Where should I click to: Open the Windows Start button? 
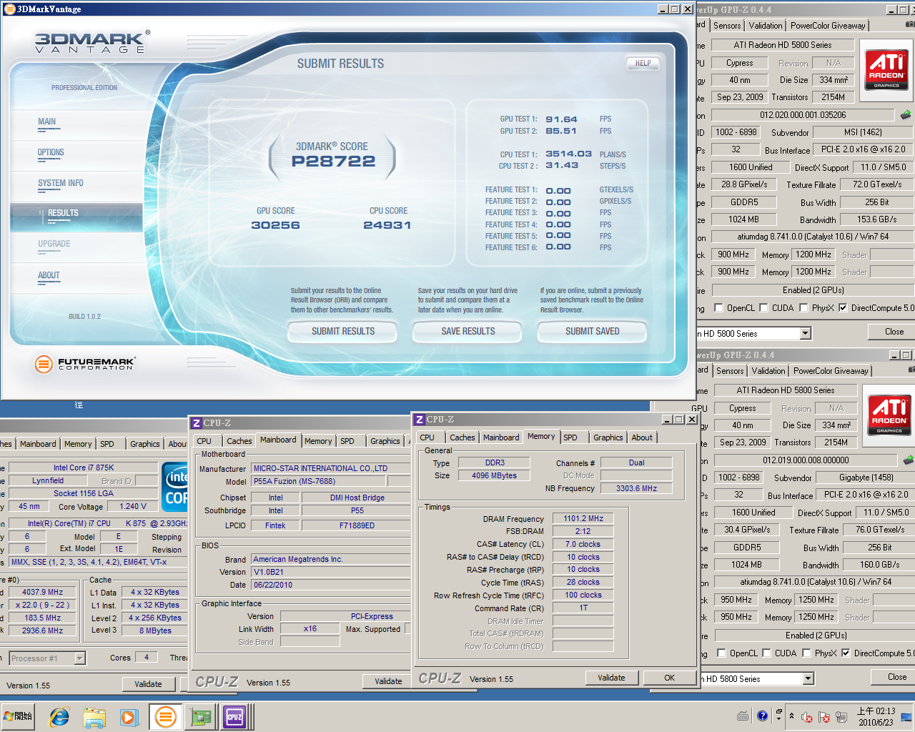(x=18, y=716)
